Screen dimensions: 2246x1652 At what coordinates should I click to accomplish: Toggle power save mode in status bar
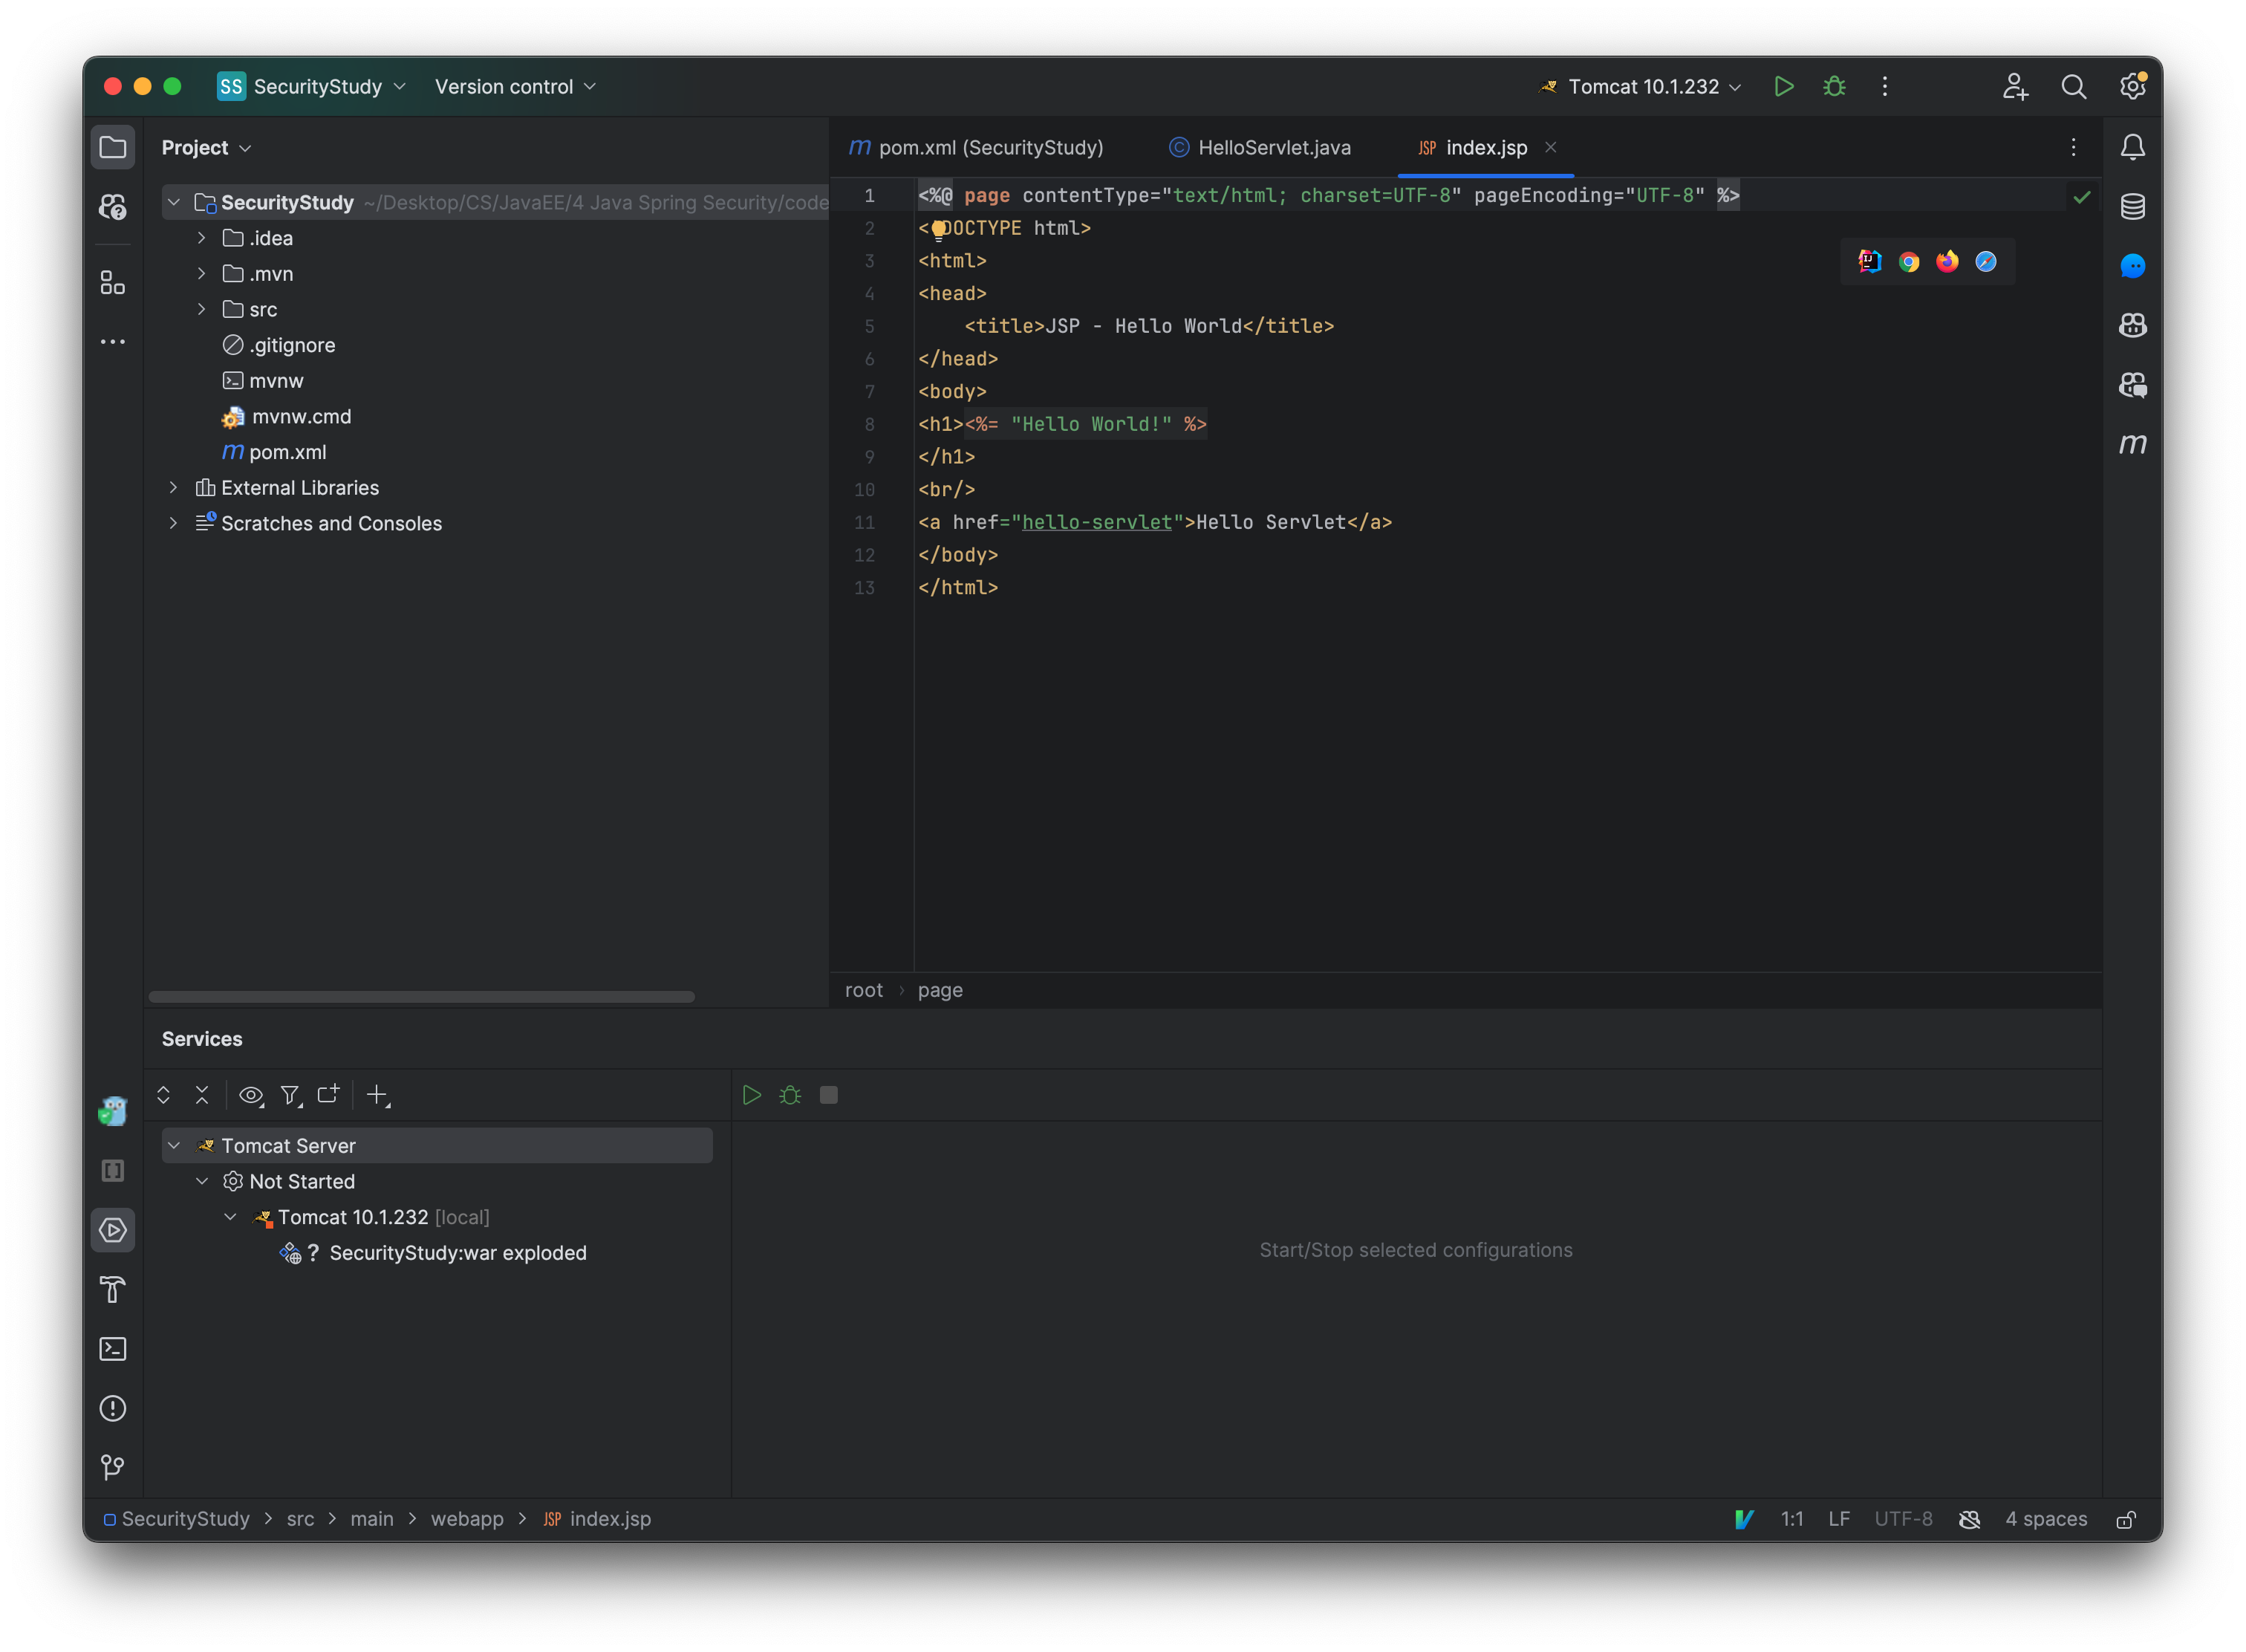point(1969,1519)
